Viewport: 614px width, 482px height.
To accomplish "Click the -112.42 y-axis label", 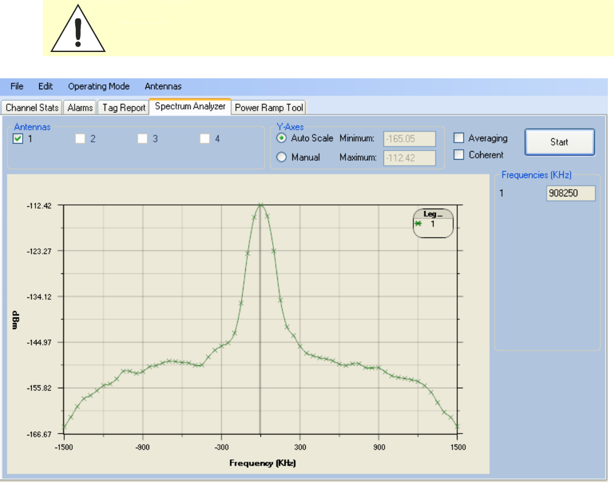I will (x=39, y=206).
